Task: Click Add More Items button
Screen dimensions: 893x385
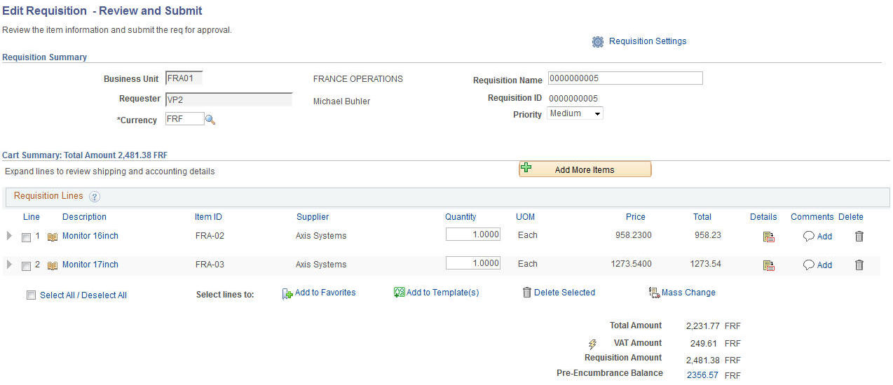Action: (585, 169)
